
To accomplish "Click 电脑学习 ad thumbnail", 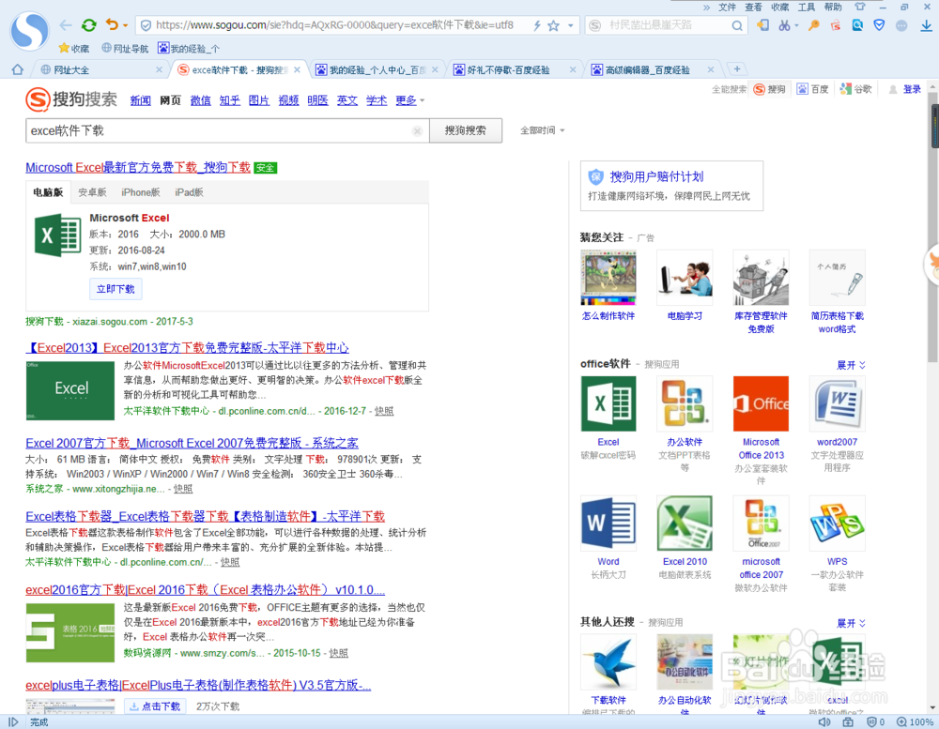I will [685, 278].
